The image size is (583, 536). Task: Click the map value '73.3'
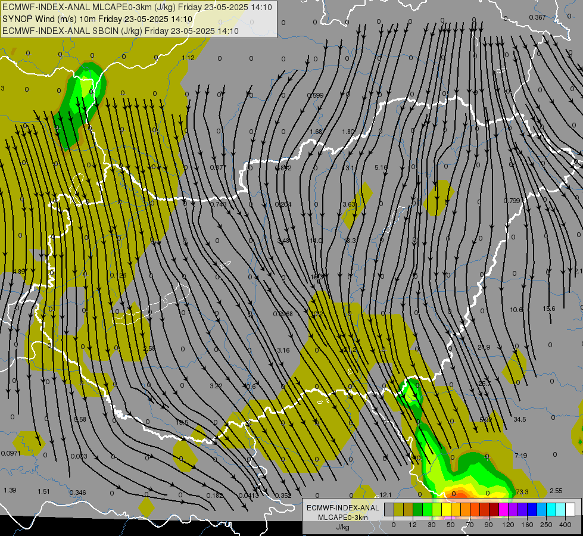[x=522, y=492]
